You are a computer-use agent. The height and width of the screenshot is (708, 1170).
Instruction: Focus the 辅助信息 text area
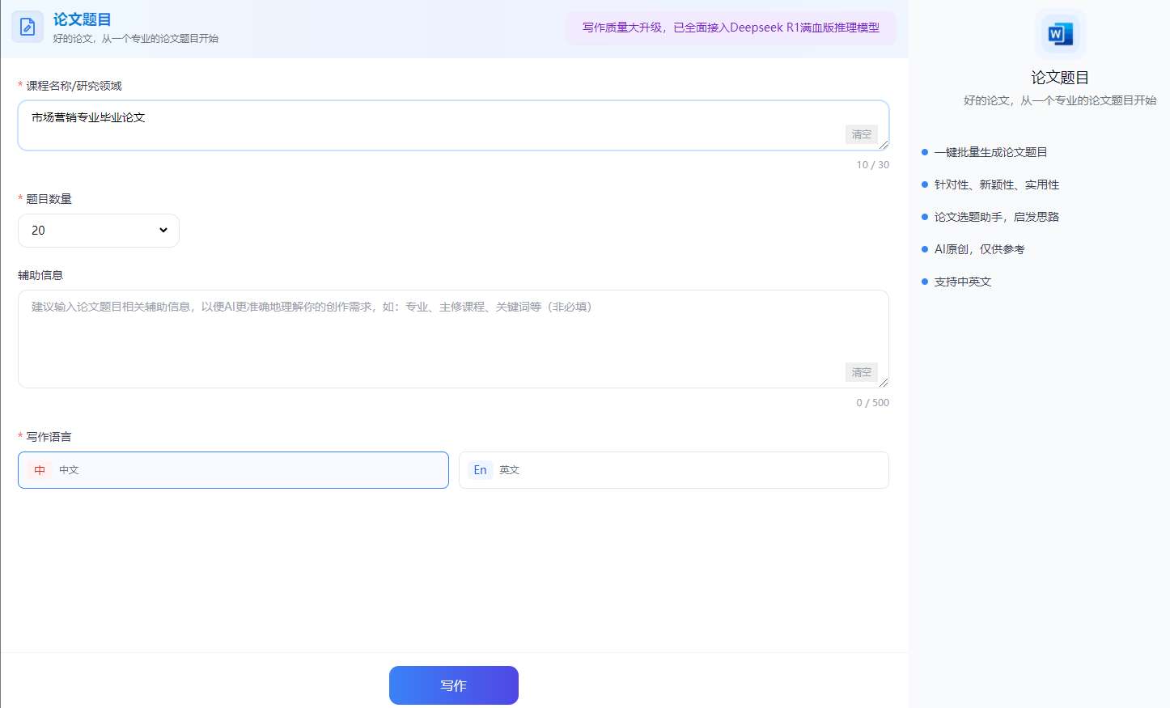[453, 339]
